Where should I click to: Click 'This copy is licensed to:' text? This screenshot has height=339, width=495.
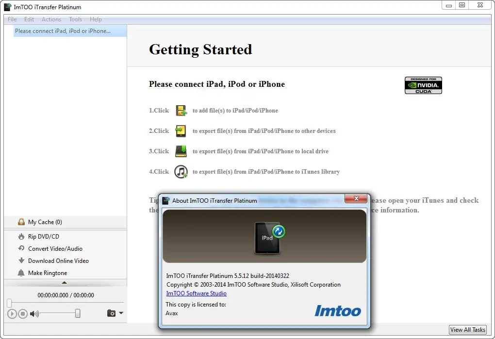196,304
